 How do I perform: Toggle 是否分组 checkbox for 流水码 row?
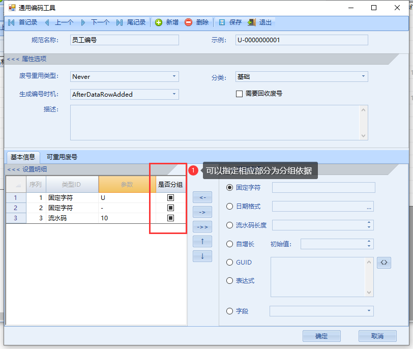(x=171, y=218)
